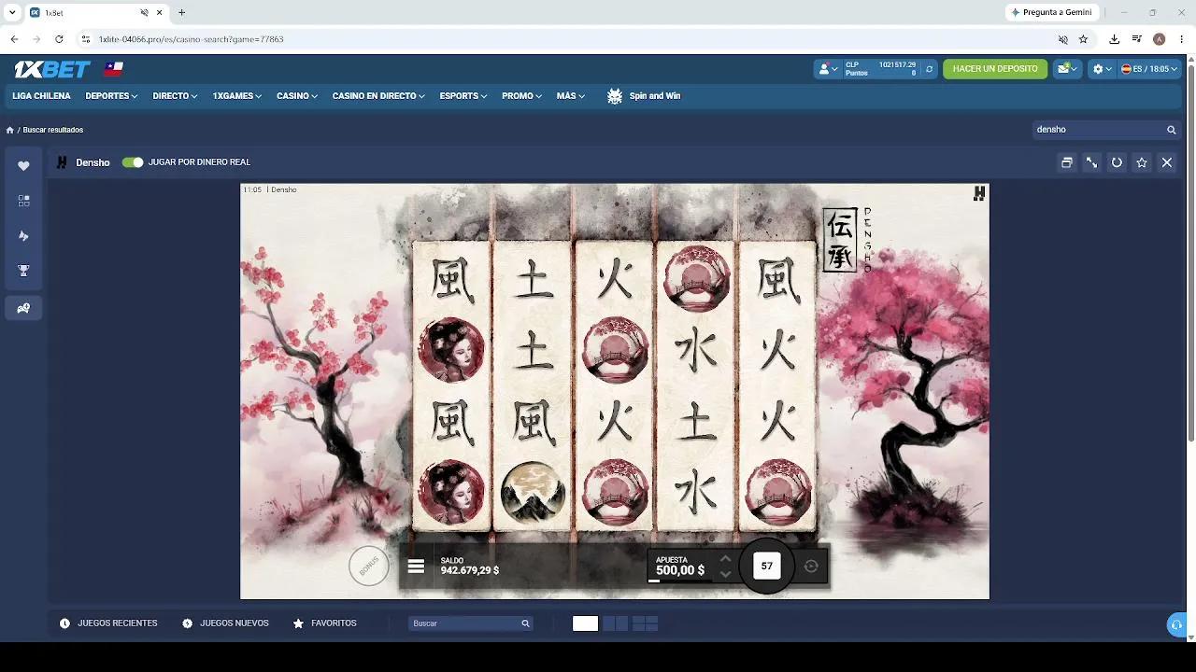
Task: Open the slot game hamburger menu
Action: pos(416,567)
